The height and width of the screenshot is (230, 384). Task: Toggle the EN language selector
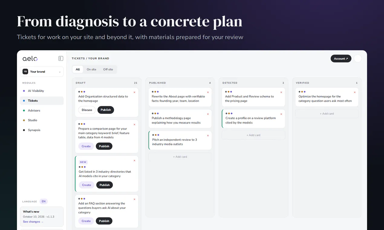click(44, 202)
